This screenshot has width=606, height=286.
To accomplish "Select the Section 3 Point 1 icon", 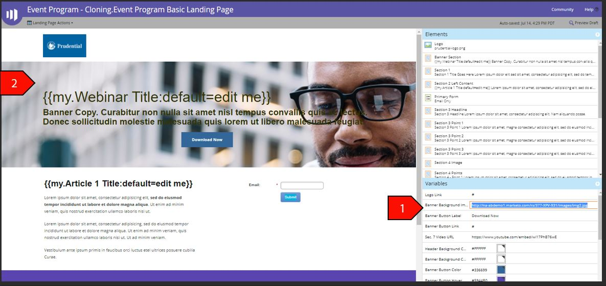I will [428, 124].
